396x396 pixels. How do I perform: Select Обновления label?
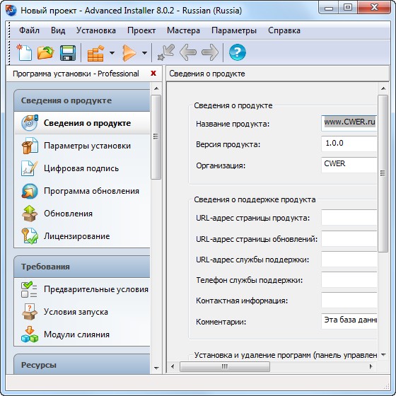pyautogui.click(x=68, y=214)
